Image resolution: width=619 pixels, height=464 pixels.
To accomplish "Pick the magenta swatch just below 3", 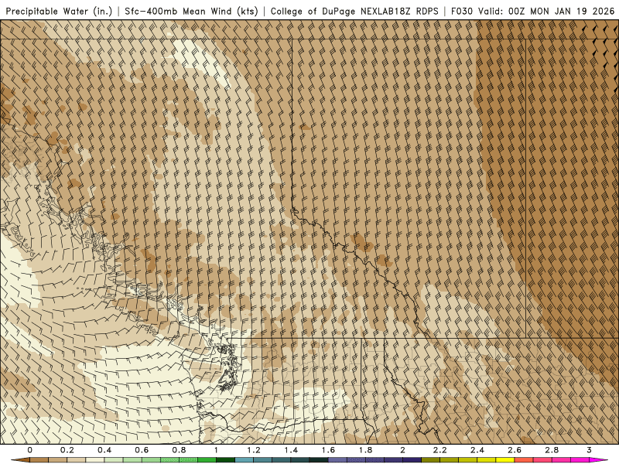I will (580, 459).
